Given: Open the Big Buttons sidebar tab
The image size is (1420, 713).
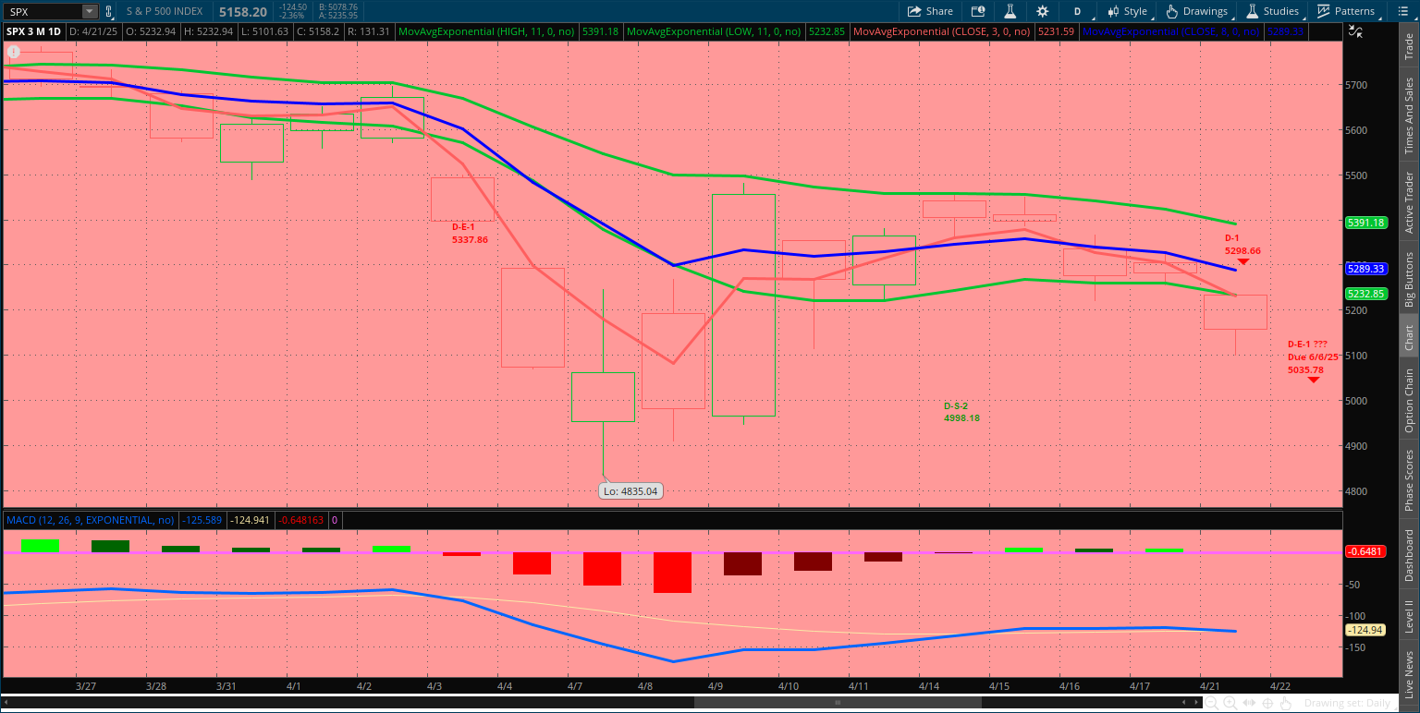Looking at the screenshot, I should [1409, 279].
